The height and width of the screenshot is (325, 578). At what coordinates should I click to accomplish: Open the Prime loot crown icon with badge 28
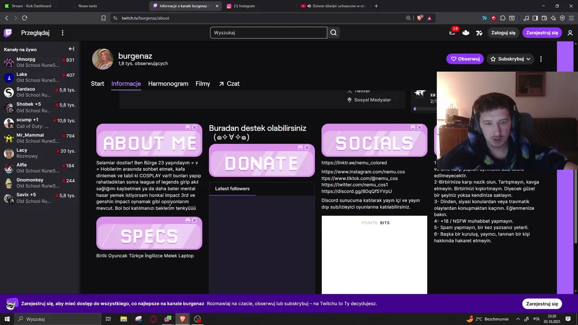point(452,32)
